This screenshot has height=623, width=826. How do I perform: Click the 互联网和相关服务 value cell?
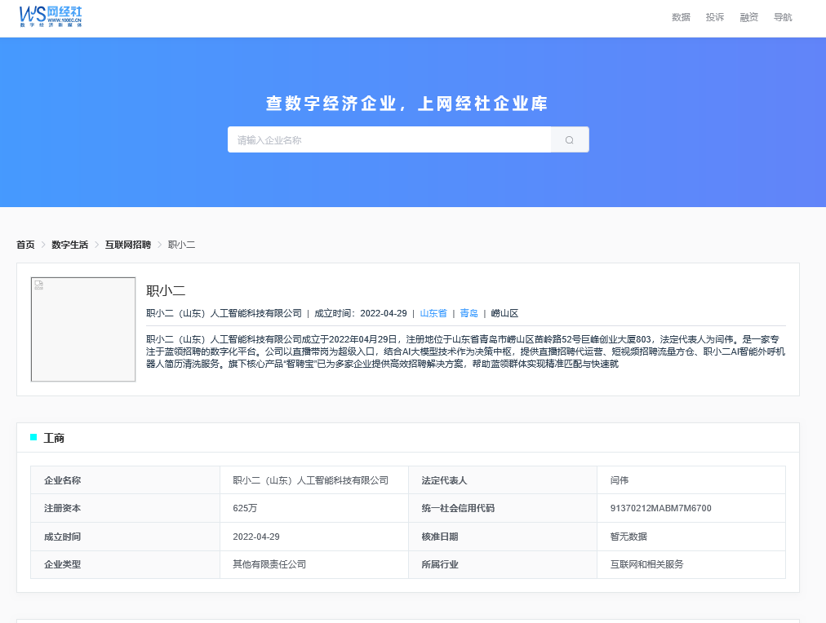pyautogui.click(x=691, y=564)
